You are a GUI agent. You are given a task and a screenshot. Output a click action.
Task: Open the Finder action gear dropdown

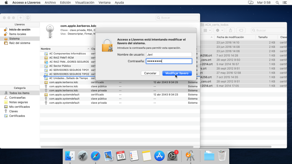tap(219, 30)
